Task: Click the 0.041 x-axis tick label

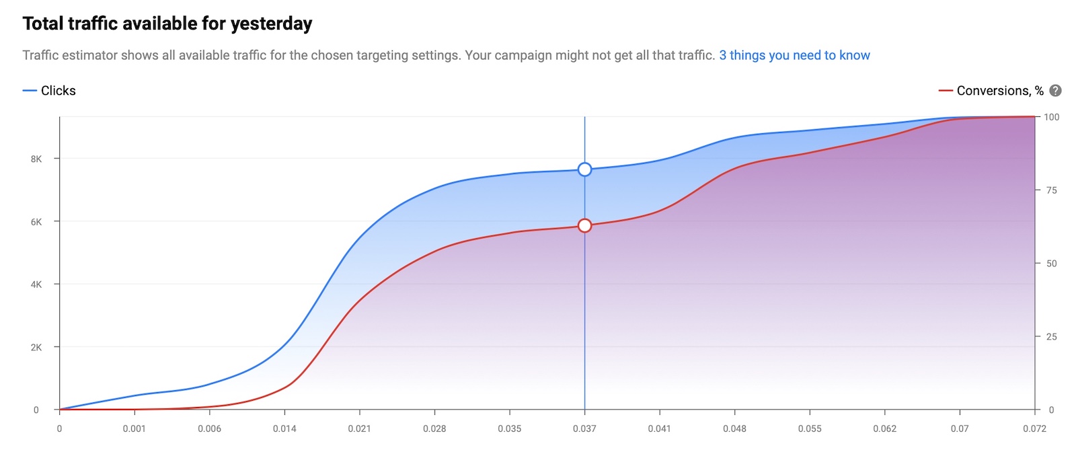Action: tap(659, 428)
